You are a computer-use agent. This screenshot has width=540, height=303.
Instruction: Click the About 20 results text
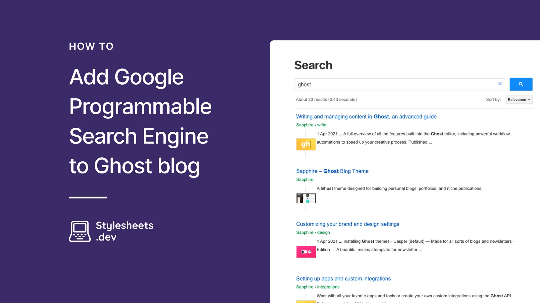pyautogui.click(x=326, y=99)
